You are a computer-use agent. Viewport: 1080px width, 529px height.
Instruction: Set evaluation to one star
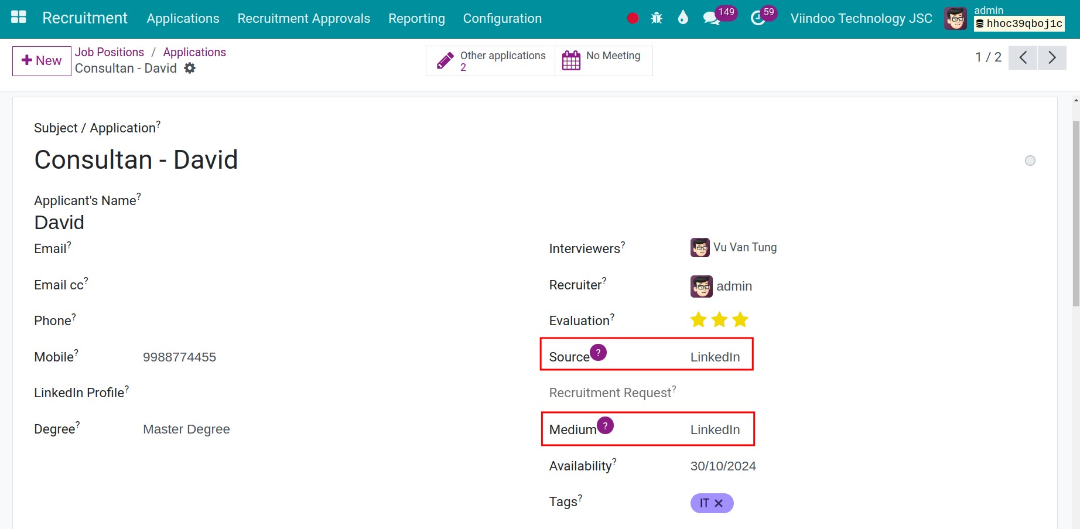[x=698, y=320]
